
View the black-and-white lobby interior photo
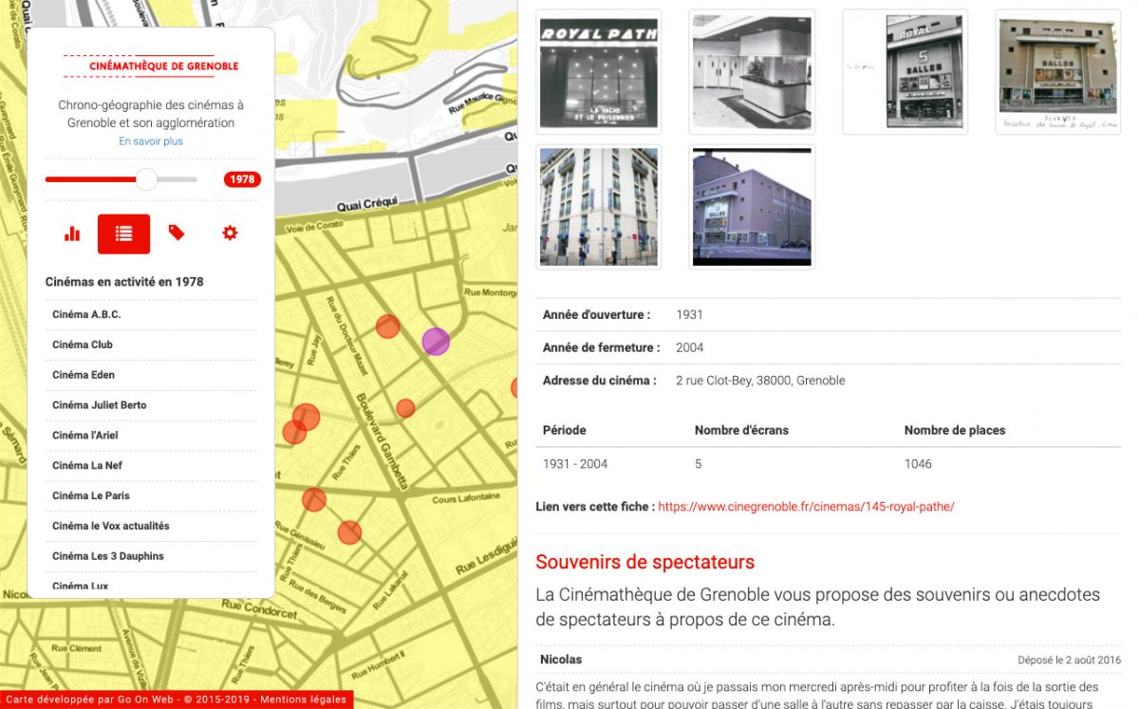coord(751,73)
